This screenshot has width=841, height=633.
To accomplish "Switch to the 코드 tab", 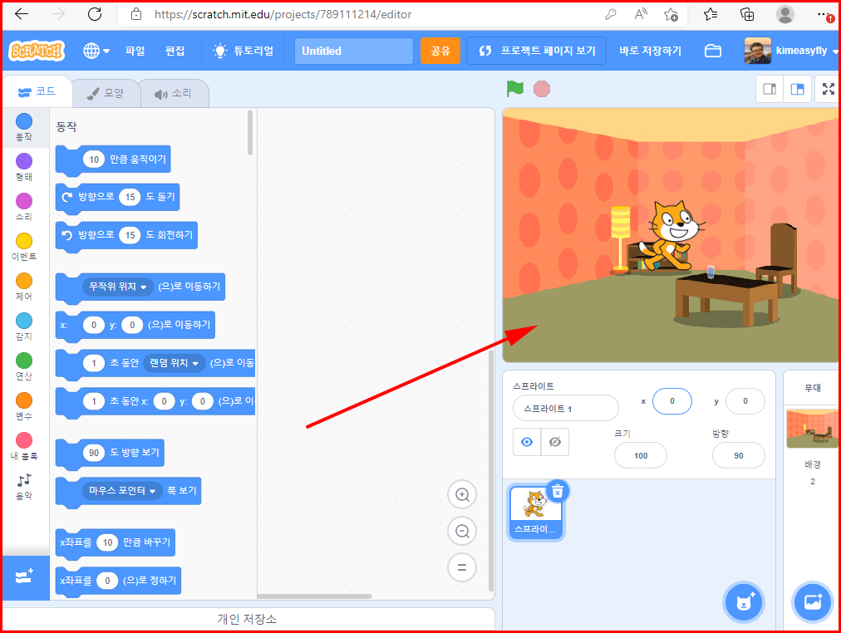I will click(37, 92).
